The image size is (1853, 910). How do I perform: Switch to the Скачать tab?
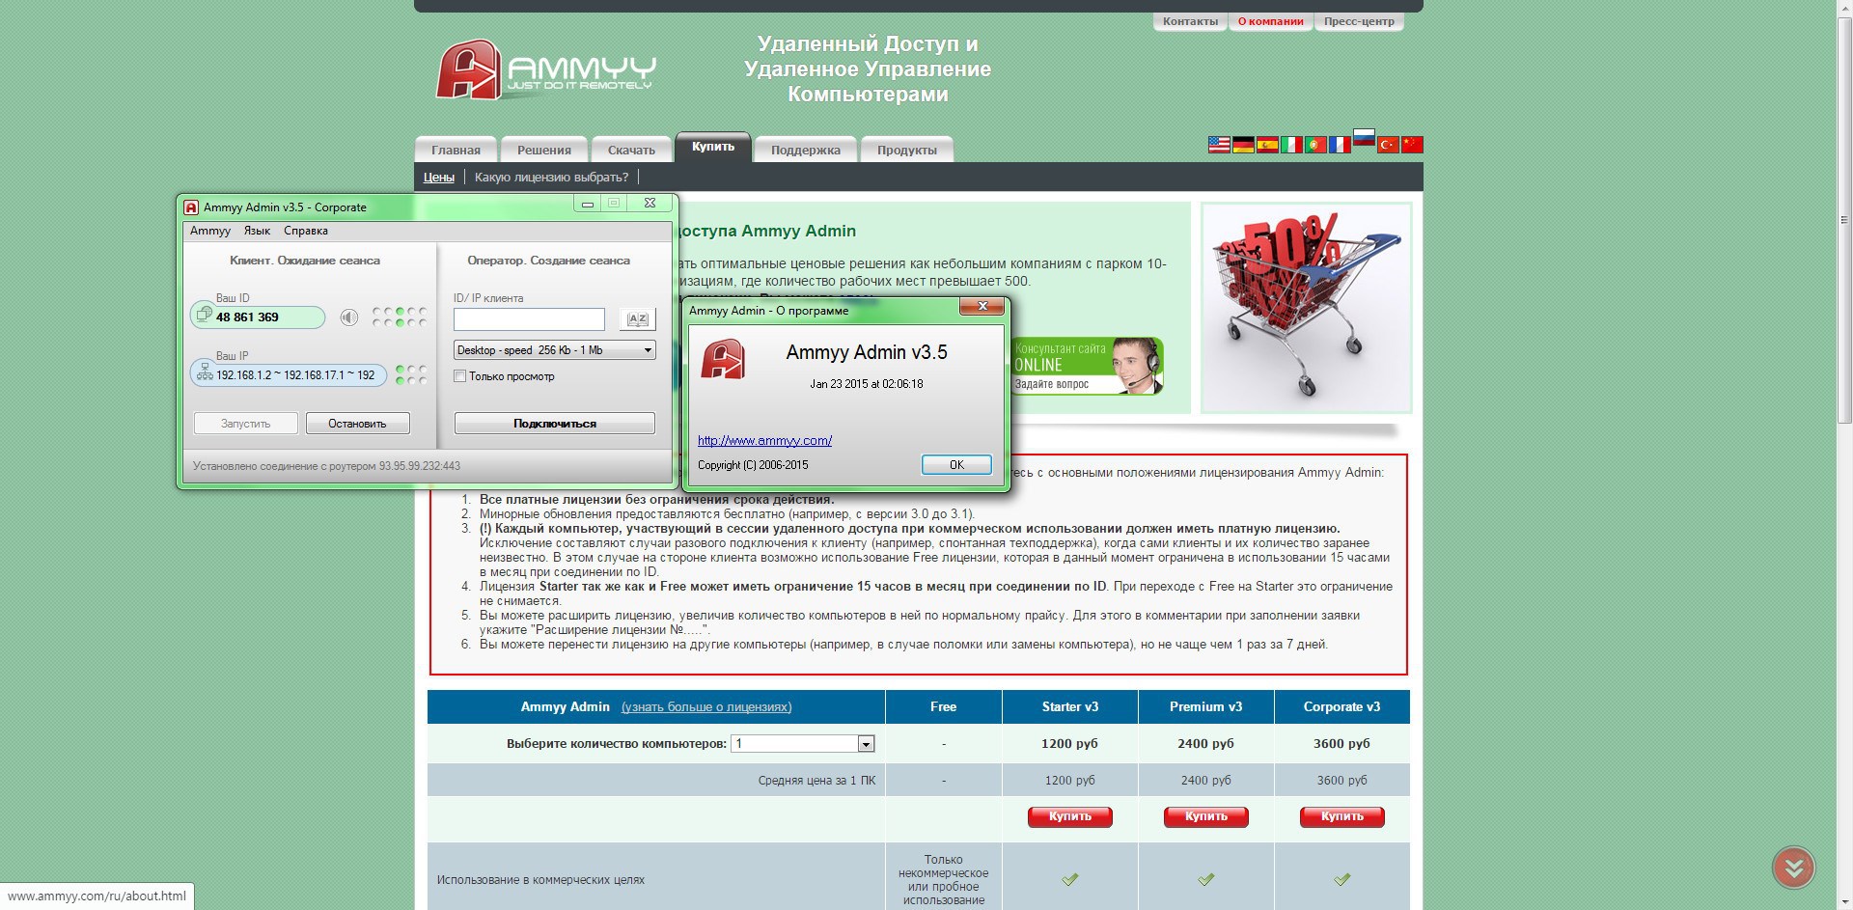(631, 150)
